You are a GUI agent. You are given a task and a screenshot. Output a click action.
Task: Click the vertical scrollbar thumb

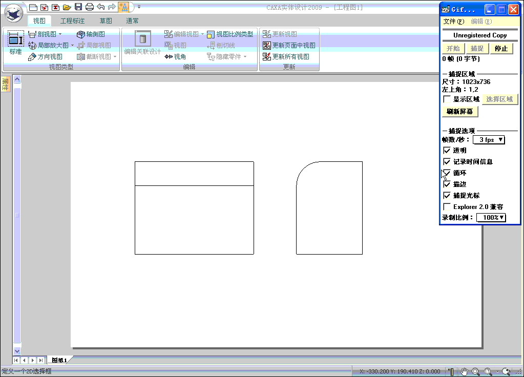[17, 215]
